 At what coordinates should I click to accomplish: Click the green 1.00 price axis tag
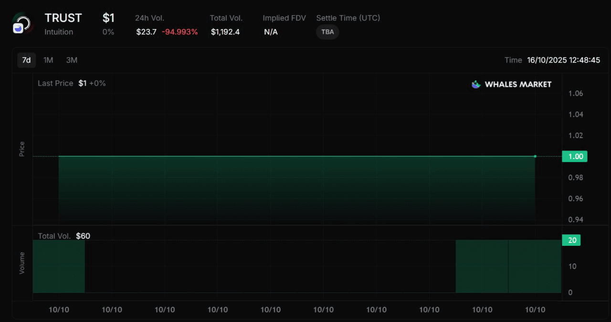click(x=574, y=156)
